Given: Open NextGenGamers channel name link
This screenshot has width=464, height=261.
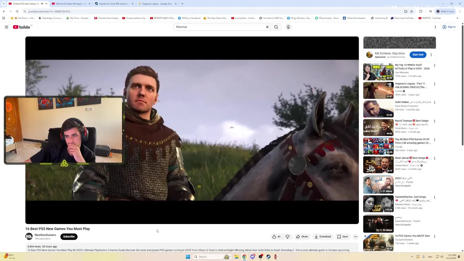Looking at the screenshot, I should (45, 235).
